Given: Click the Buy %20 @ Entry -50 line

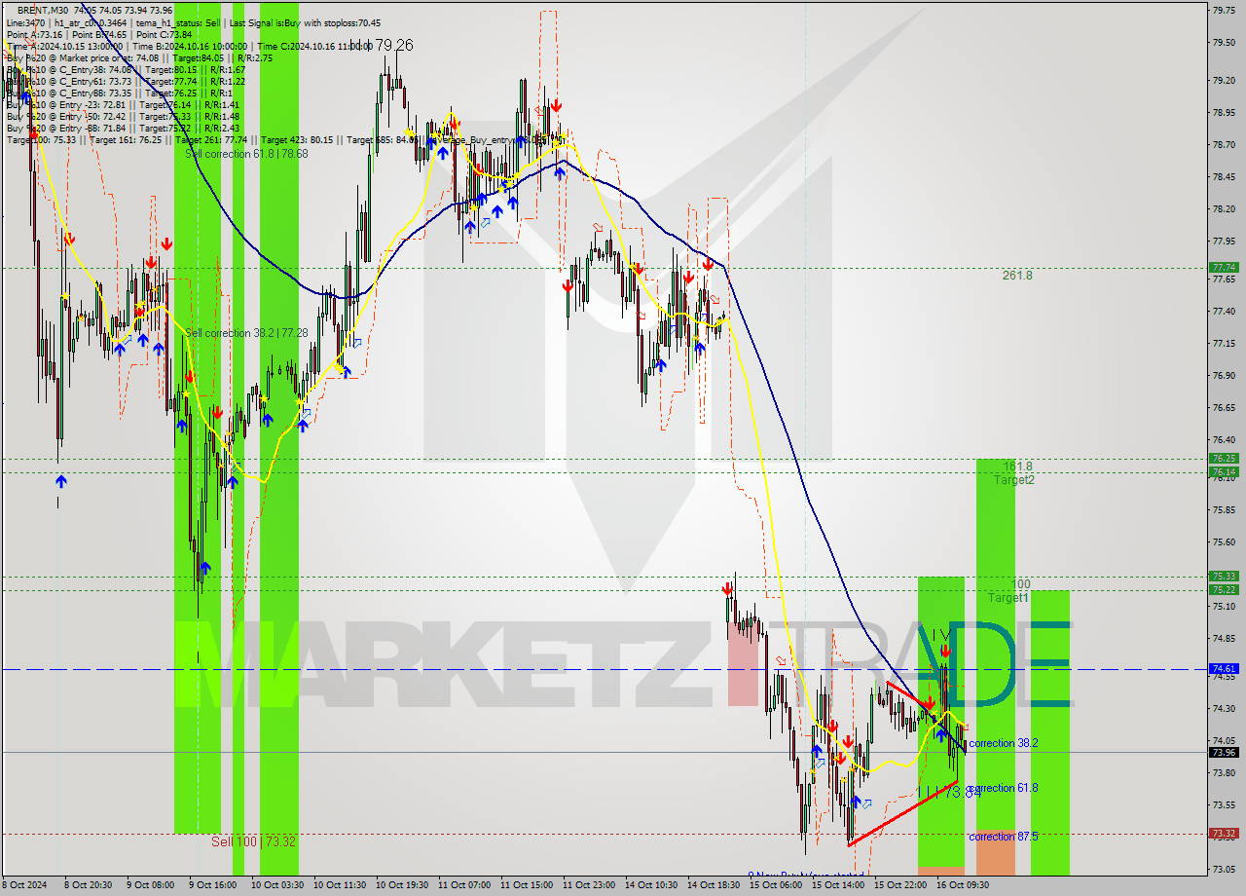Looking at the screenshot, I should (123, 117).
